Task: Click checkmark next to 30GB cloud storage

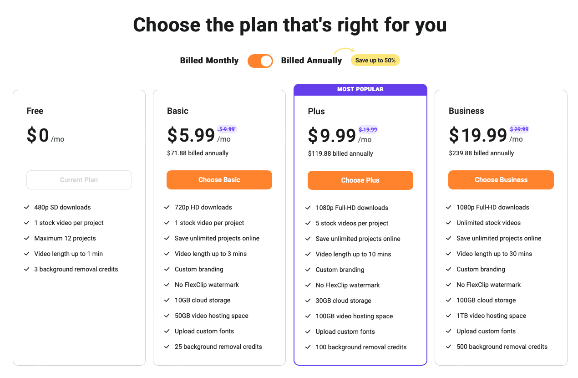Action: [x=308, y=301]
